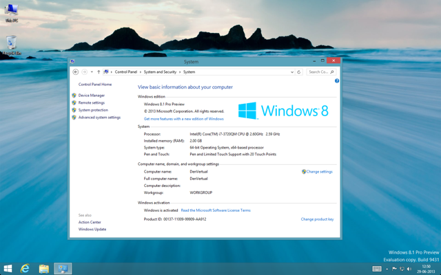Go back using the Back arrow
The image size is (441, 275).
[x=75, y=71]
